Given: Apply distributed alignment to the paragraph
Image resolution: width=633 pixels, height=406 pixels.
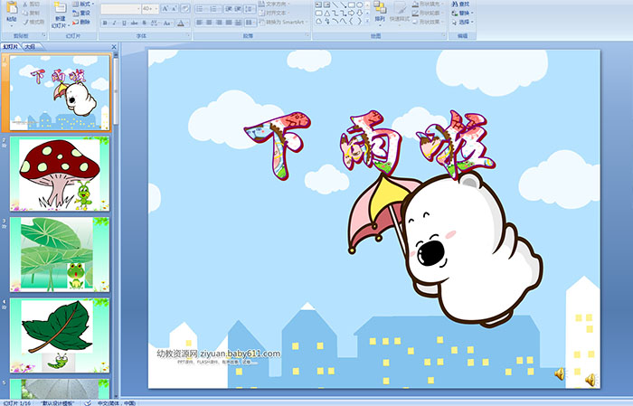Looking at the screenshot, I should [x=238, y=23].
